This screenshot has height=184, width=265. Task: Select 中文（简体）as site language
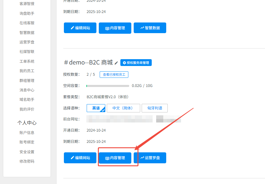pos(123,108)
